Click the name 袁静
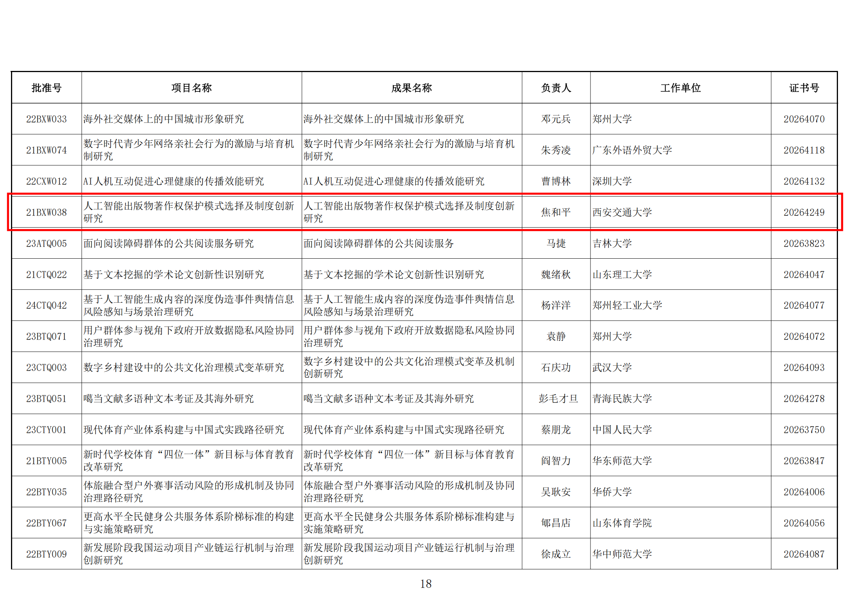This screenshot has height=602, width=852. (x=556, y=336)
